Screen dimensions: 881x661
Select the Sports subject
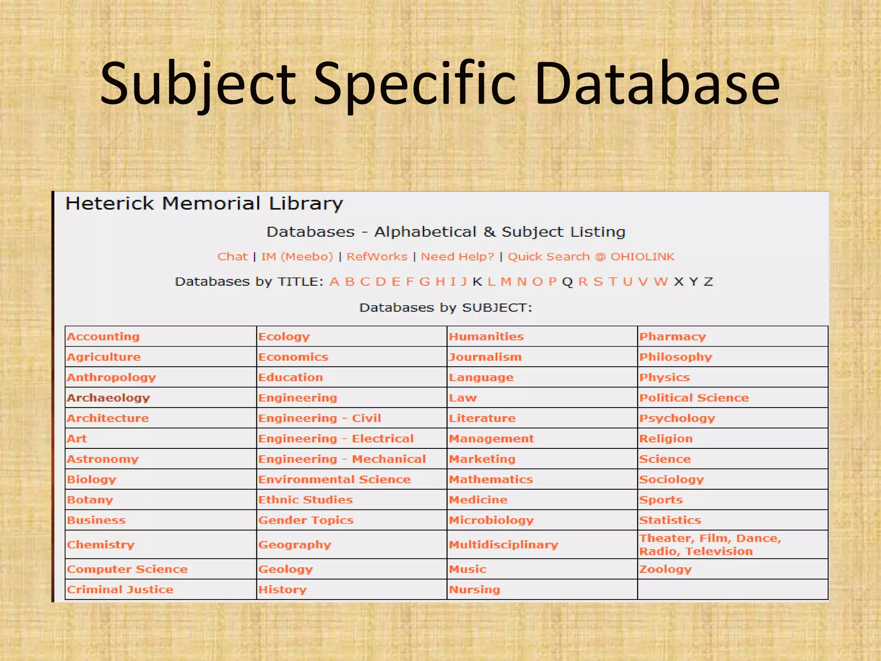tap(661, 500)
